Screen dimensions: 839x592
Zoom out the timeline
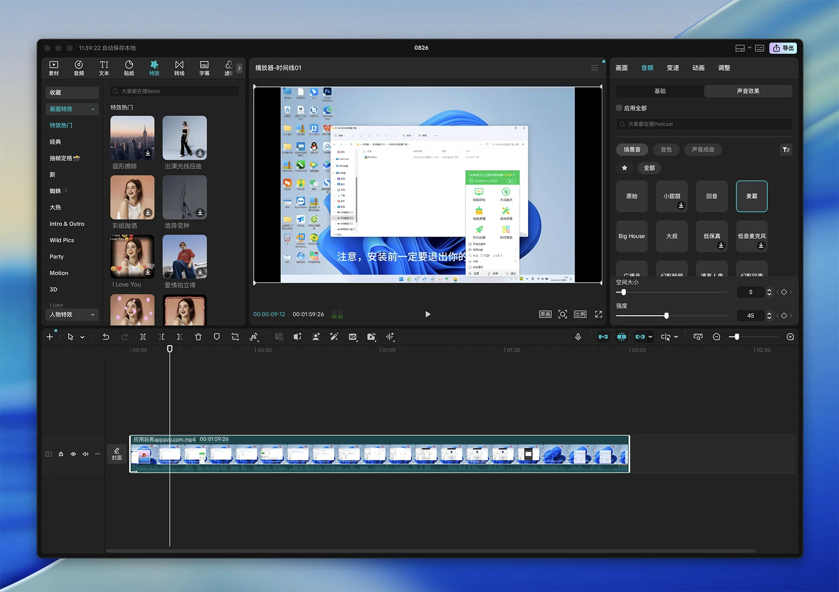[x=717, y=337]
